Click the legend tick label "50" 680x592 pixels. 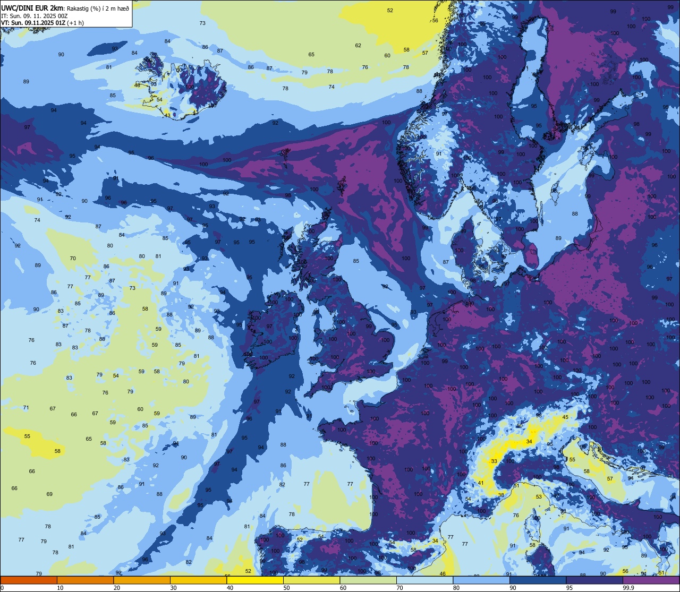(x=286, y=588)
